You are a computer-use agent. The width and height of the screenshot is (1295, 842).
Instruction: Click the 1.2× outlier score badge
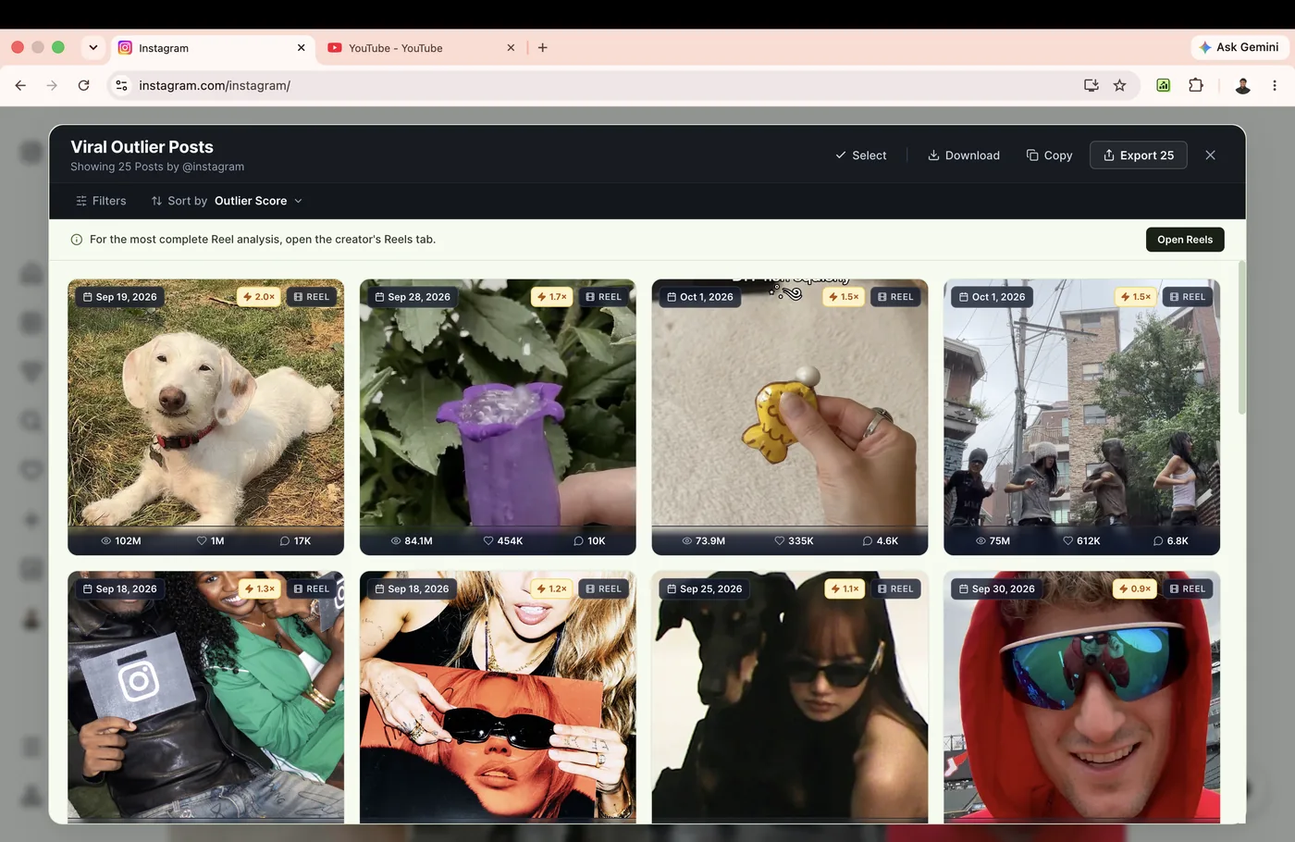tap(551, 588)
